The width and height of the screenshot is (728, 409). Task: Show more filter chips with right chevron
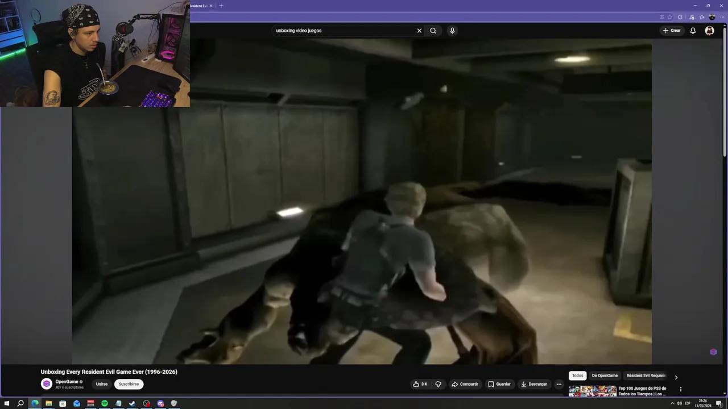(676, 377)
